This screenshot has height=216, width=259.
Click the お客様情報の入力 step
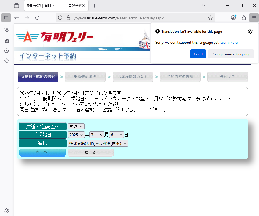133,77
